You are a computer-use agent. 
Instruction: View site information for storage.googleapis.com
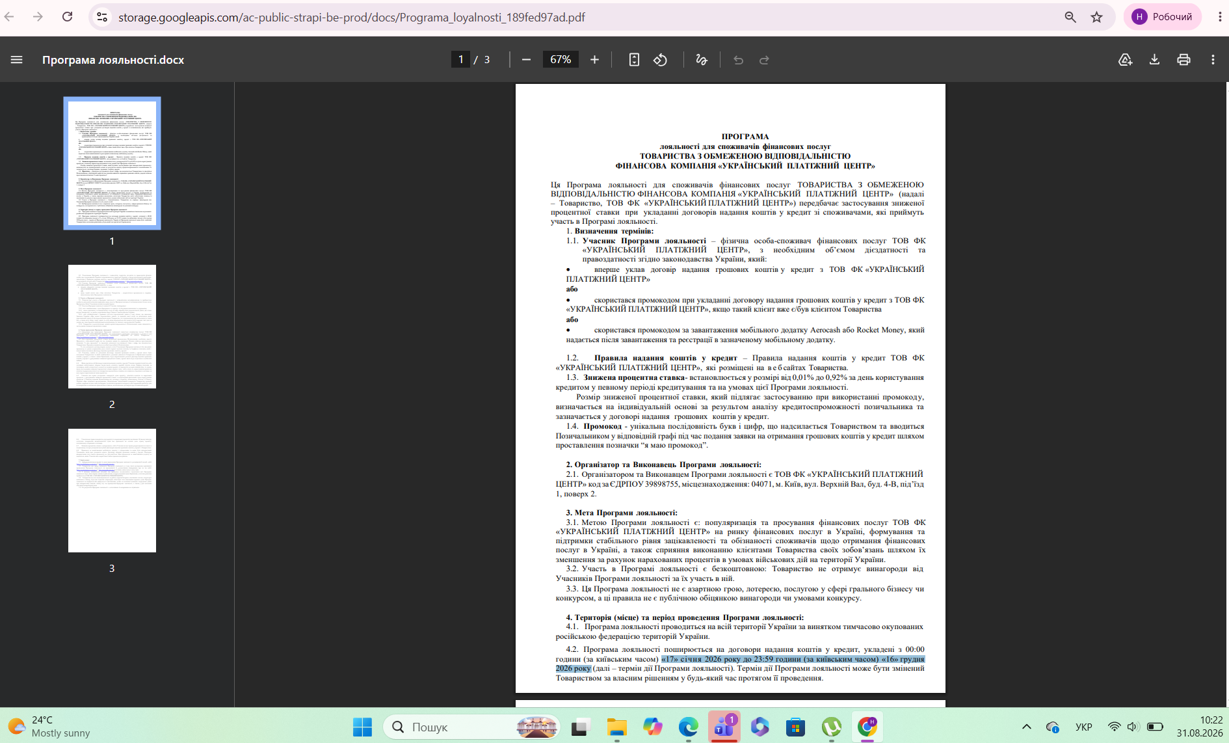click(102, 17)
